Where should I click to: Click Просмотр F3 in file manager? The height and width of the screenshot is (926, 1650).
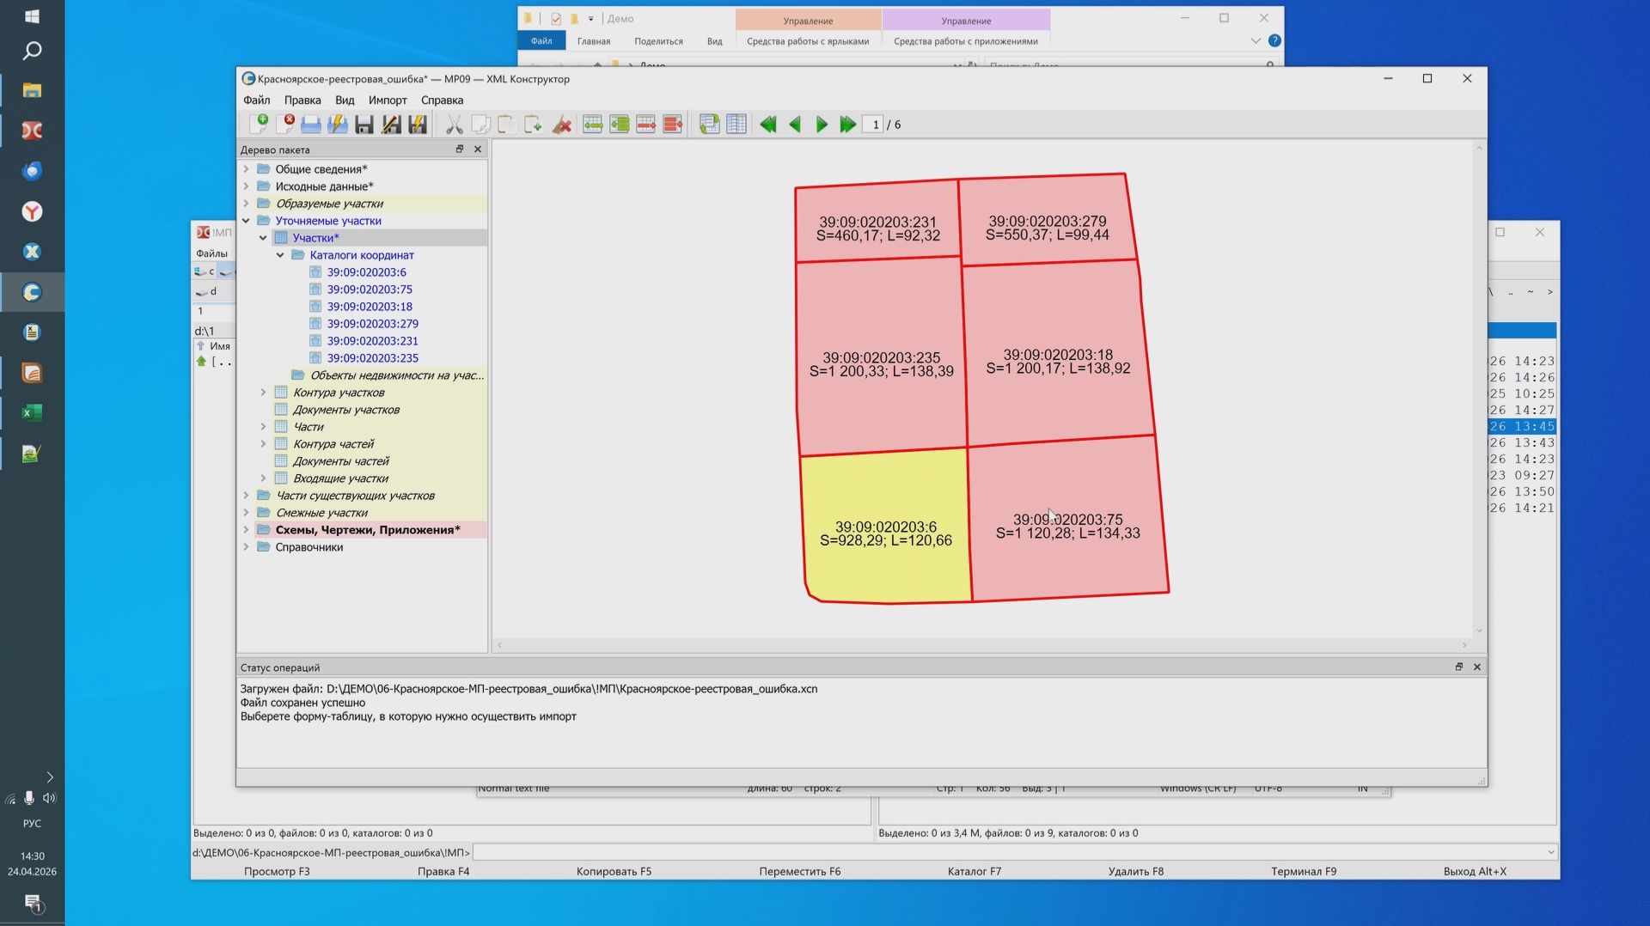277,871
